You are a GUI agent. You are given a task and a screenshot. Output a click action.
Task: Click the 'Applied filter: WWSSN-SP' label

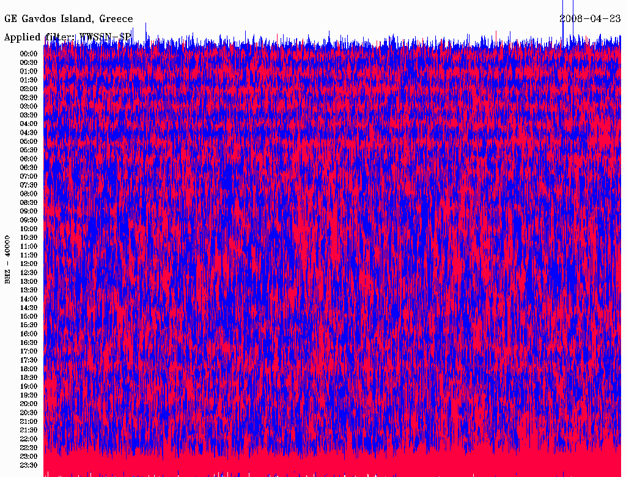click(x=67, y=37)
